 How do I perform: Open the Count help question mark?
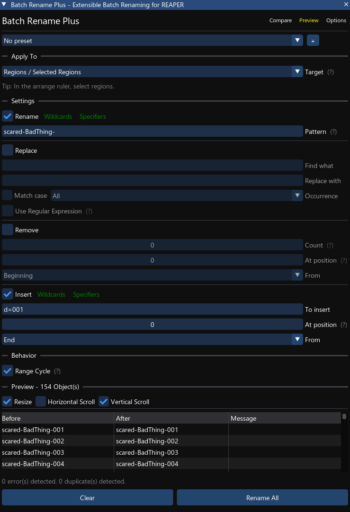330,245
